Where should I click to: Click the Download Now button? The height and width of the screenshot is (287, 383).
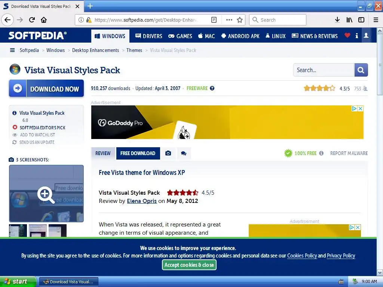[46, 88]
